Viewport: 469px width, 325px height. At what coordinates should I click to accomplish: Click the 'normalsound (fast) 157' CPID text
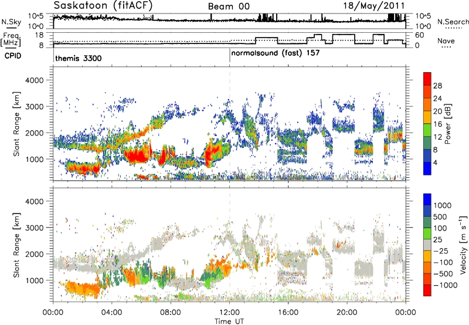pyautogui.click(x=276, y=53)
